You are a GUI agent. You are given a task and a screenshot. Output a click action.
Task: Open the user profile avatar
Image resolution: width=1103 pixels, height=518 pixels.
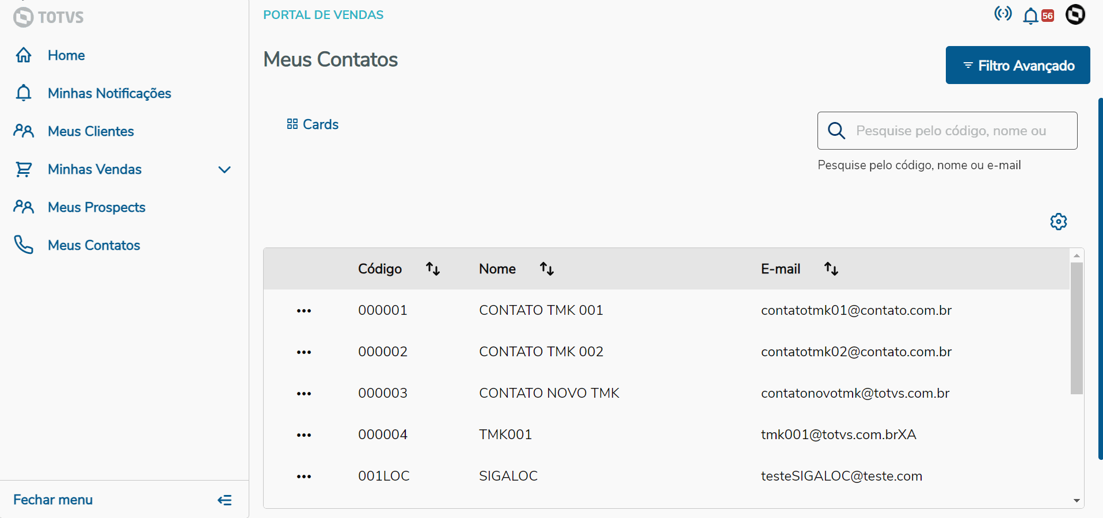pyautogui.click(x=1075, y=14)
